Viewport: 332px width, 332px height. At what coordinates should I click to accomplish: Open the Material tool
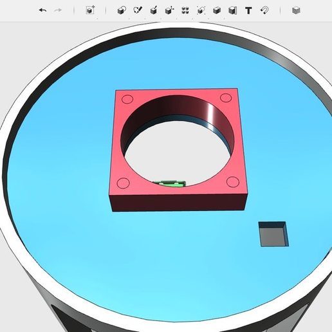pos(296,10)
